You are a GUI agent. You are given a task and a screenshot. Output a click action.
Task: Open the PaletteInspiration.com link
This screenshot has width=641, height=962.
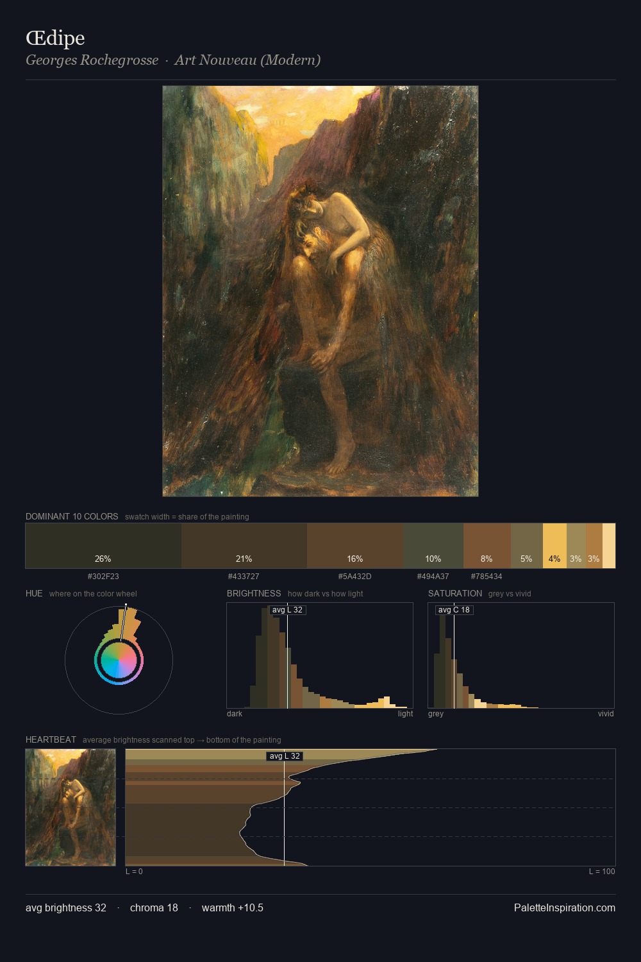(565, 907)
